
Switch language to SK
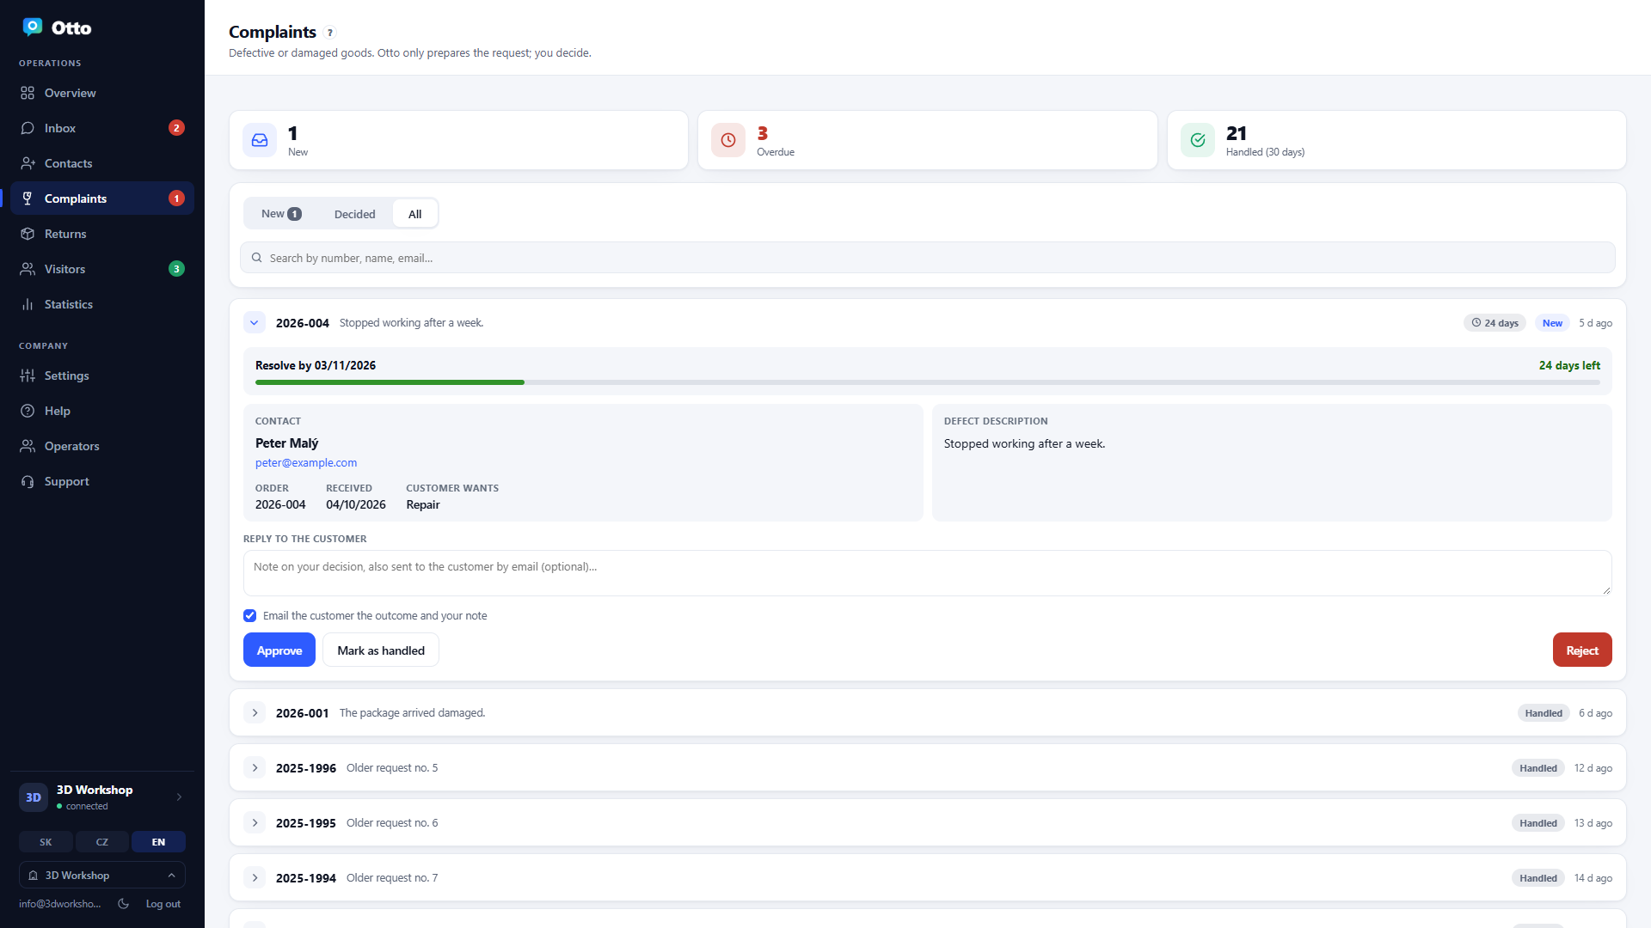click(x=46, y=842)
